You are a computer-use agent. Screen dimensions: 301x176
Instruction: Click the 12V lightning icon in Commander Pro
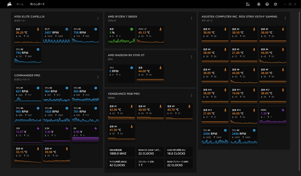pos(38,128)
